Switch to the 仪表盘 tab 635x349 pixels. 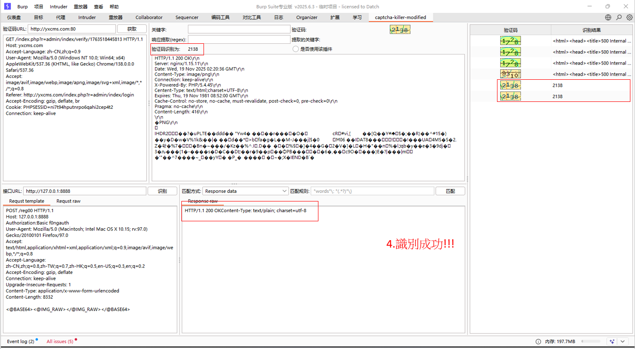pyautogui.click(x=14, y=18)
